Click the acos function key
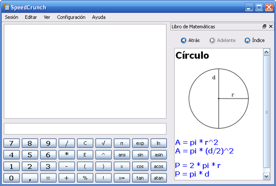 159,167
